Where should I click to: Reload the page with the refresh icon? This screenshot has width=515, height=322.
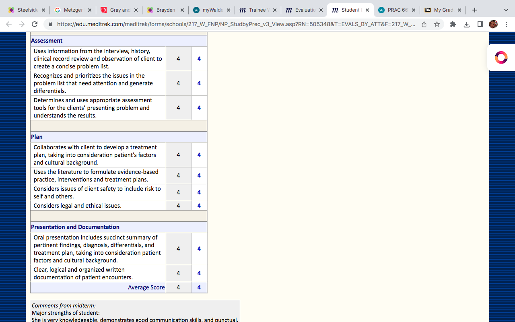(35, 24)
